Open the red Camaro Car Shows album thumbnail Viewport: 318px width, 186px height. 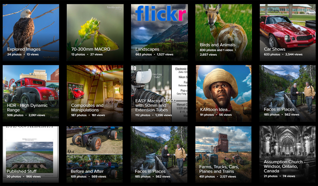288,32
